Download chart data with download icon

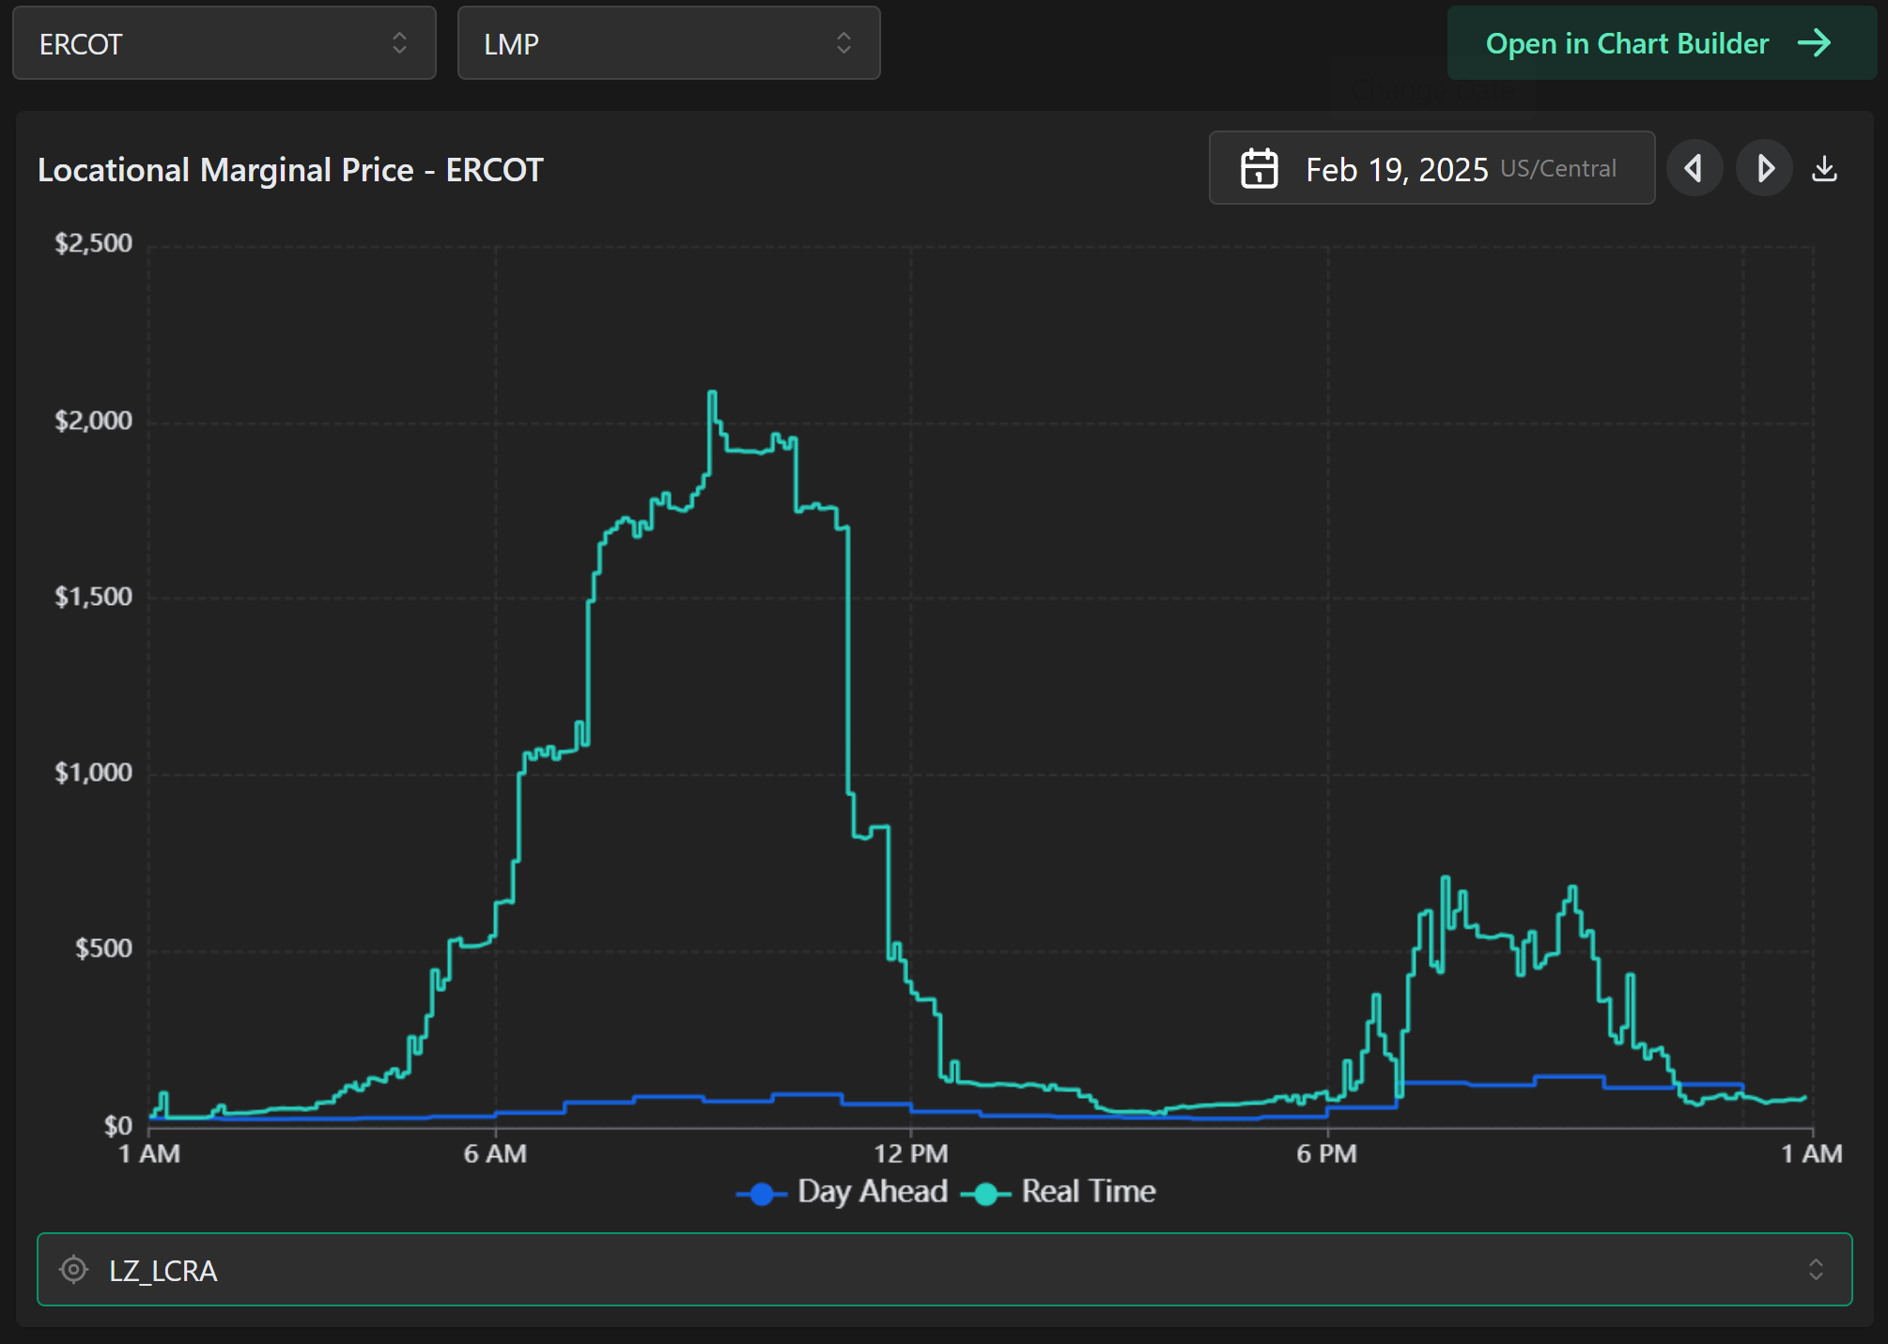pyautogui.click(x=1824, y=169)
